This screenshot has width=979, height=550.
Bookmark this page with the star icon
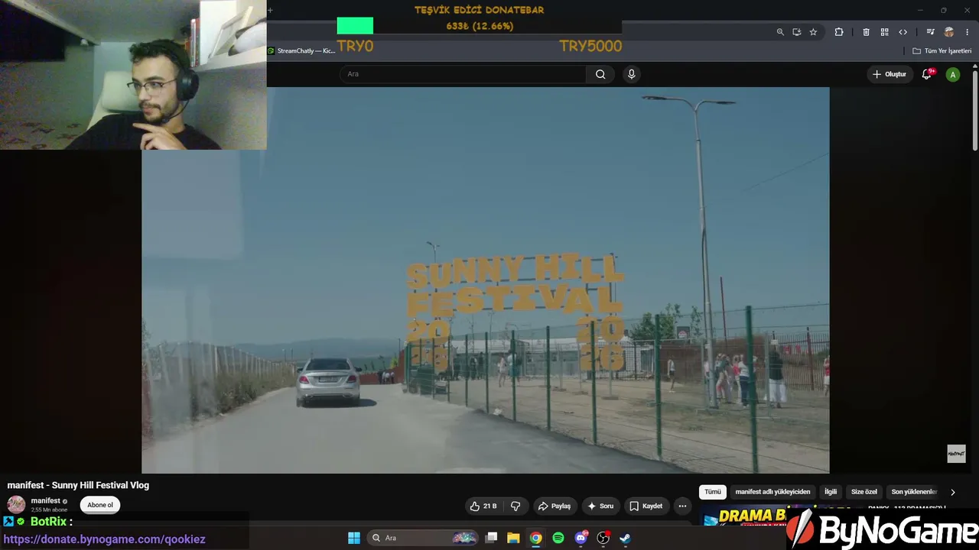813,32
